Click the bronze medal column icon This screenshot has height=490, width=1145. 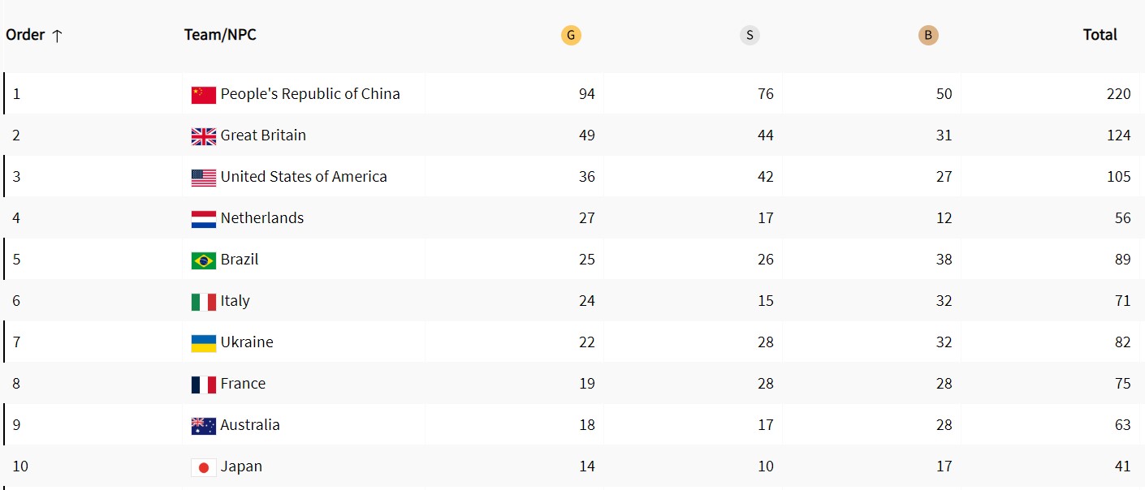click(x=928, y=35)
